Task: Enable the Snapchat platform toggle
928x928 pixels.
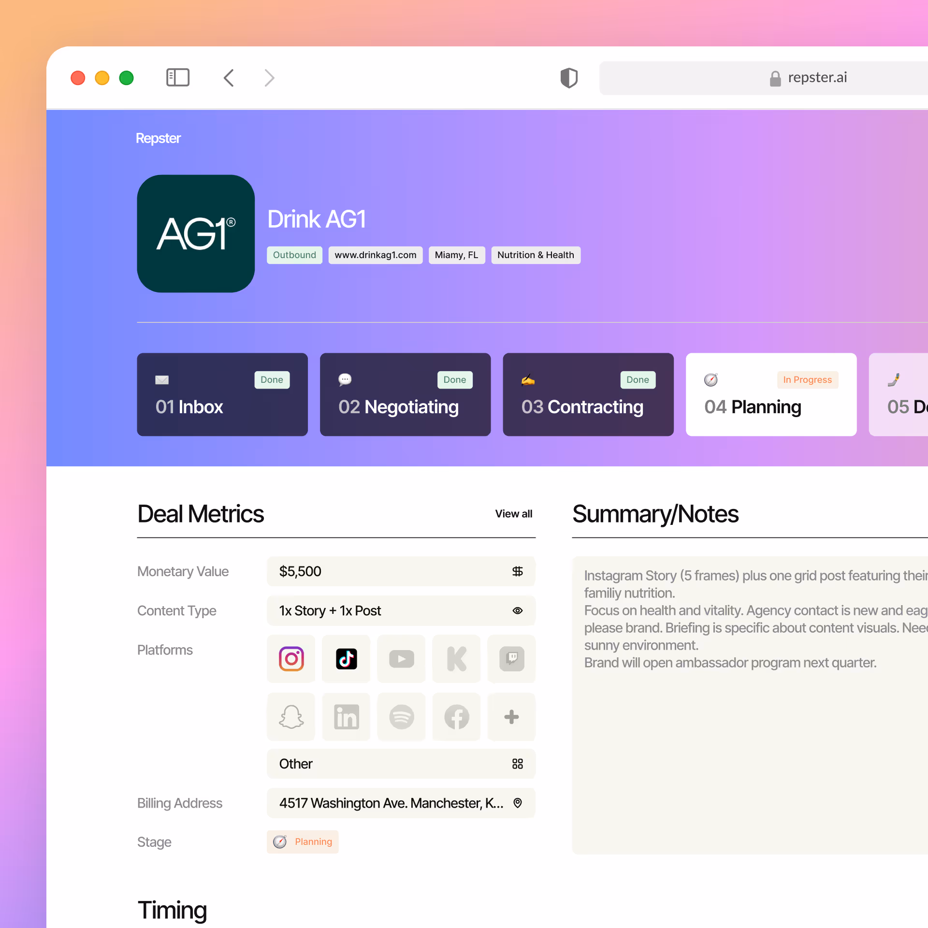Action: [290, 717]
